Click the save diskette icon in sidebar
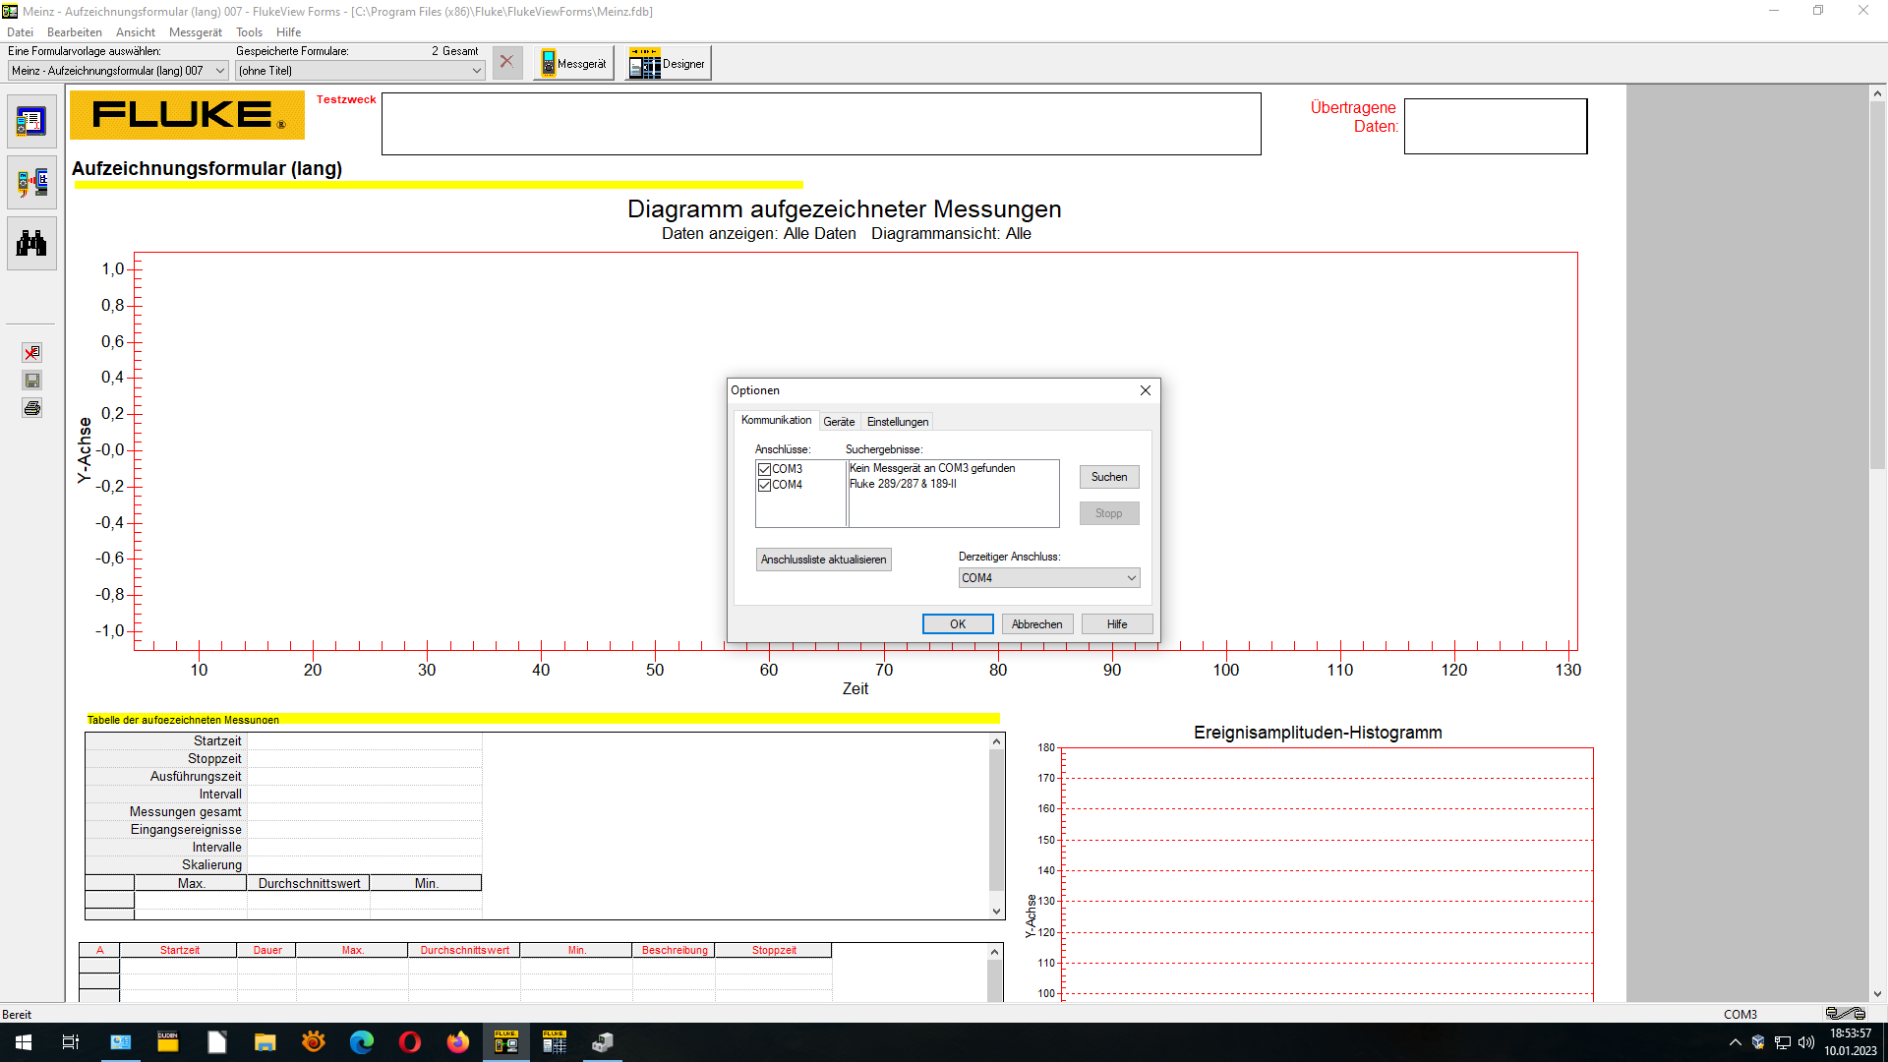The image size is (1888, 1062). (32, 381)
